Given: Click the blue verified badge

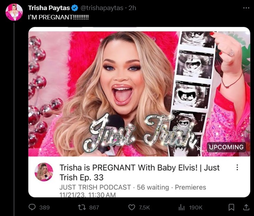Looking at the screenshot, I should [x=75, y=8].
